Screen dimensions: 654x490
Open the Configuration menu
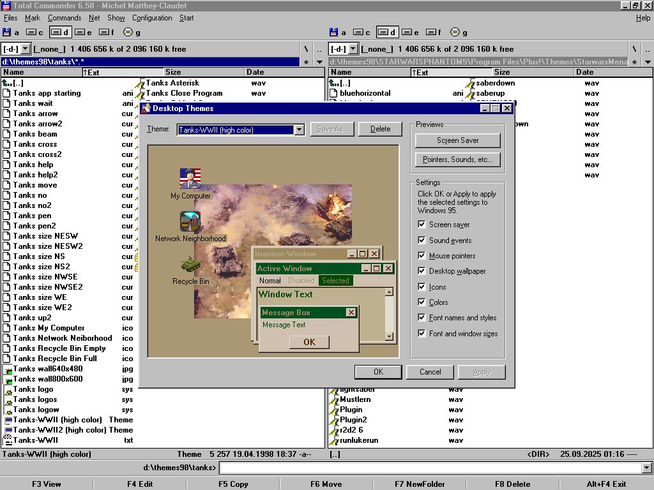(x=152, y=18)
